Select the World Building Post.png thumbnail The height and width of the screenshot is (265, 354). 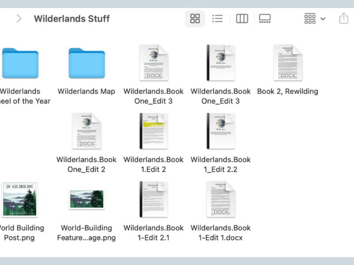pyautogui.click(x=19, y=199)
